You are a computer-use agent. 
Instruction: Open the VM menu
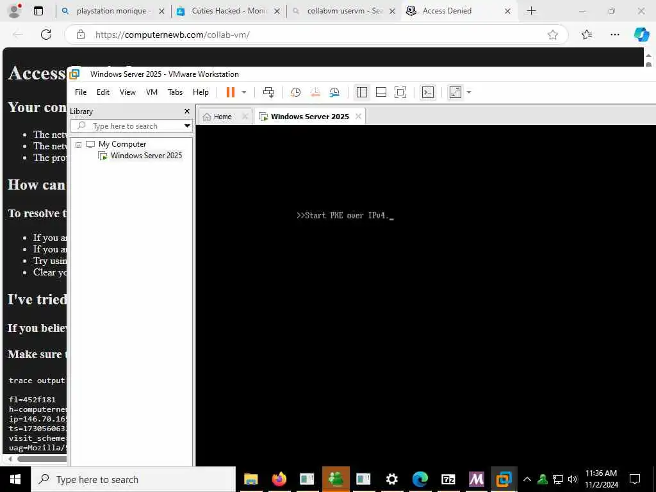(x=152, y=92)
